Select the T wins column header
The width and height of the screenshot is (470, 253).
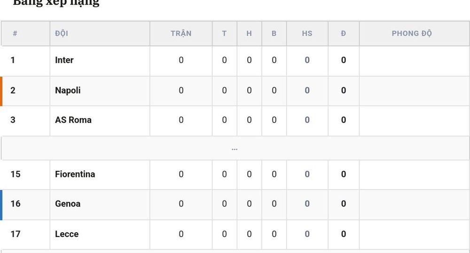pos(224,33)
